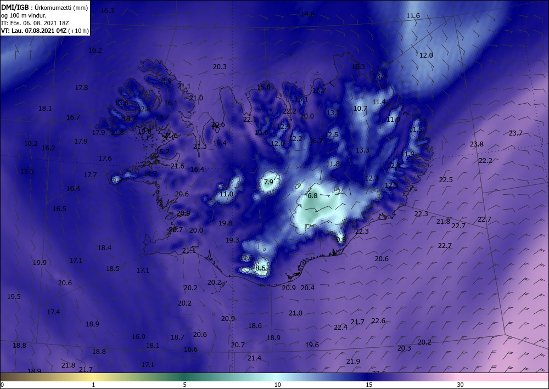This screenshot has height=389, width=549.
Task: Click the map value 12.2
Action: 295,138
